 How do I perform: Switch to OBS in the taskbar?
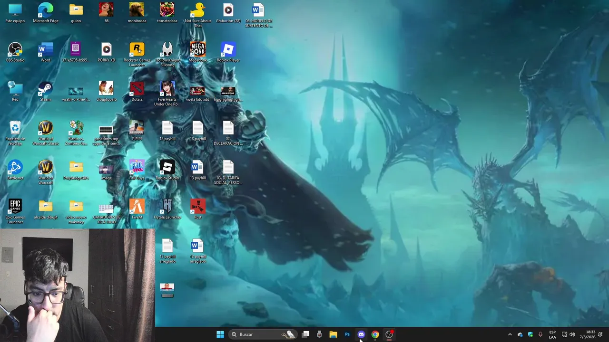(x=389, y=334)
